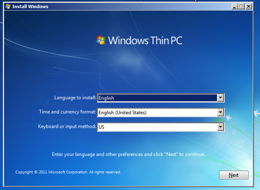Minimize the Install Windows window
The image size is (260, 190).
tap(234, 6)
